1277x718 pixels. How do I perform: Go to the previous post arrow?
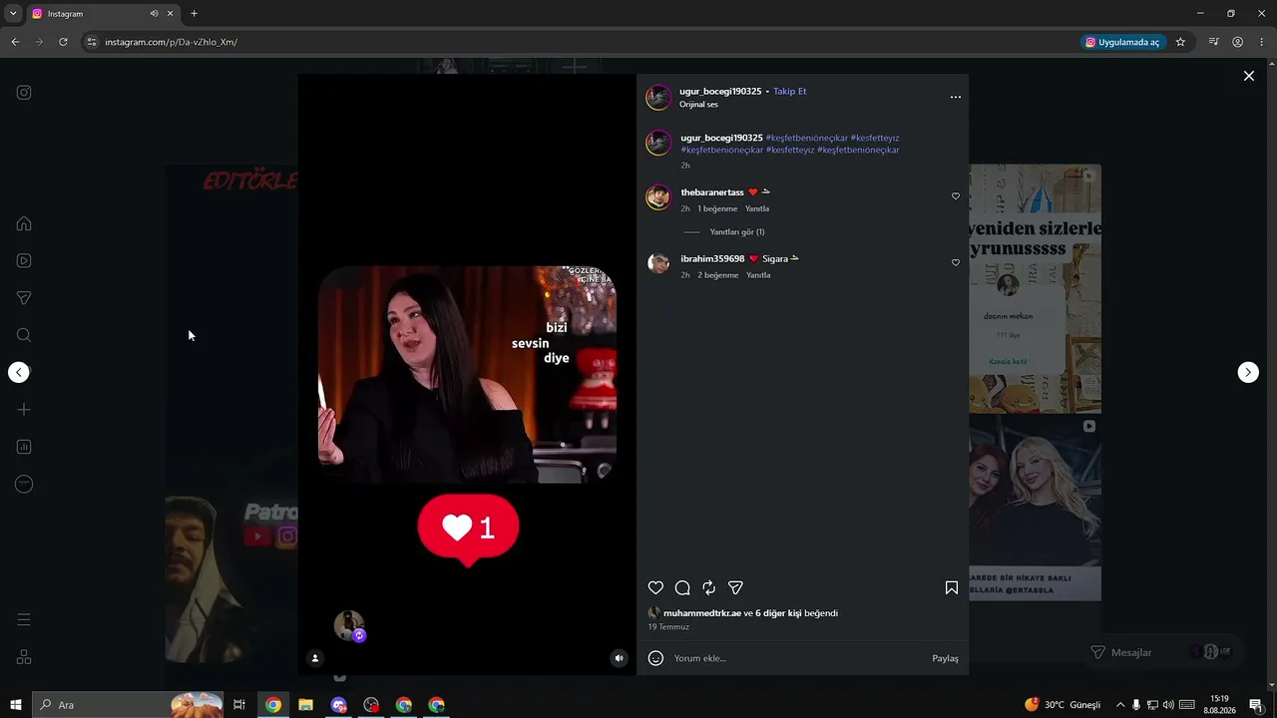click(x=19, y=372)
